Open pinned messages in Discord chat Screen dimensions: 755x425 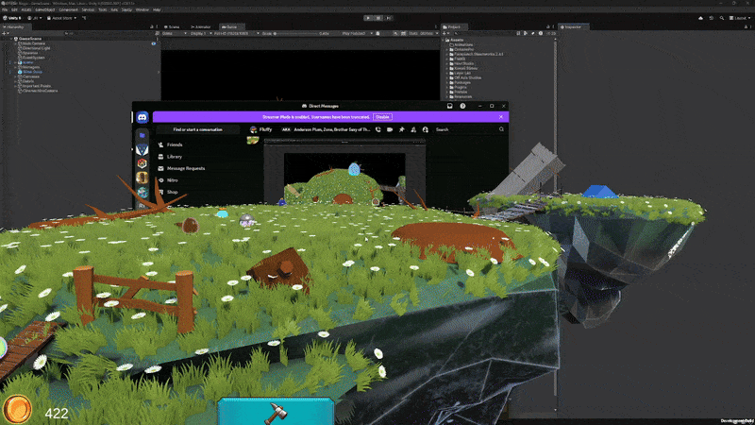tap(402, 128)
